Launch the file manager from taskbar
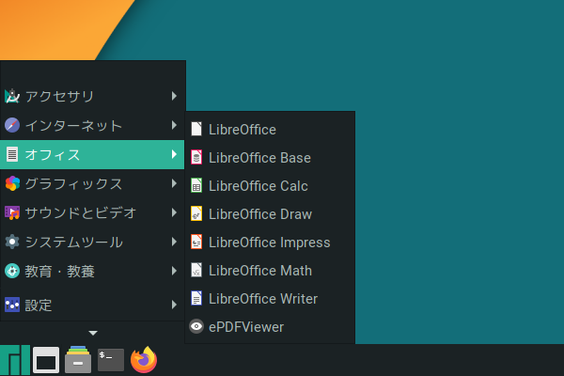The height and width of the screenshot is (376, 564). tap(78, 359)
